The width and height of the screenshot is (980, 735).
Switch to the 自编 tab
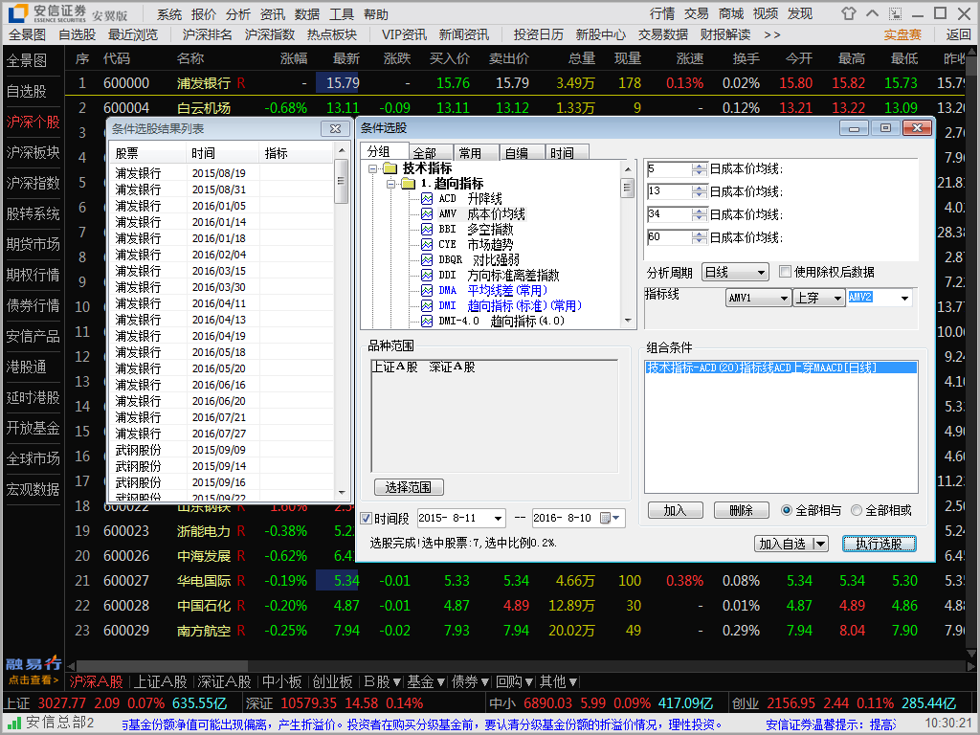(x=522, y=153)
